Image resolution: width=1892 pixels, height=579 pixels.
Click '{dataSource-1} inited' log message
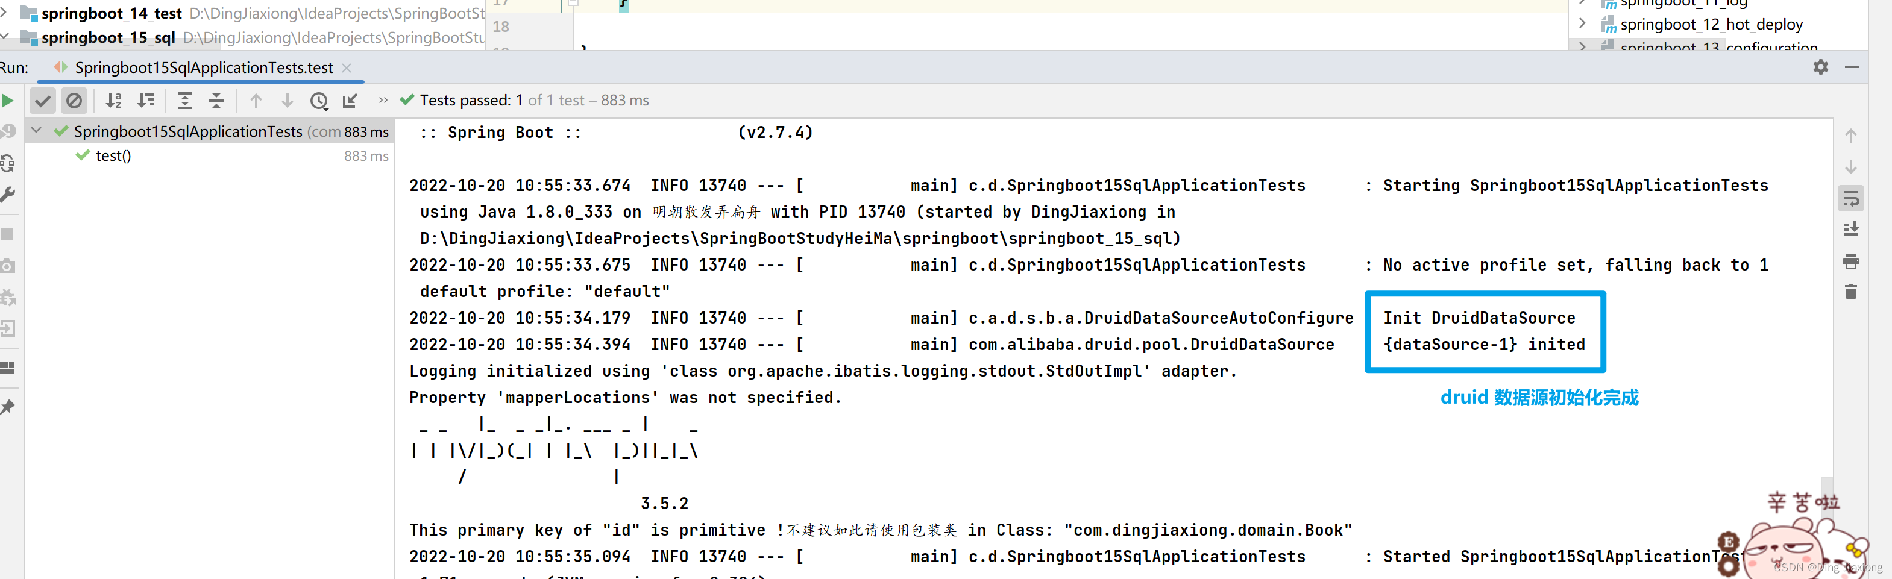tap(1485, 345)
